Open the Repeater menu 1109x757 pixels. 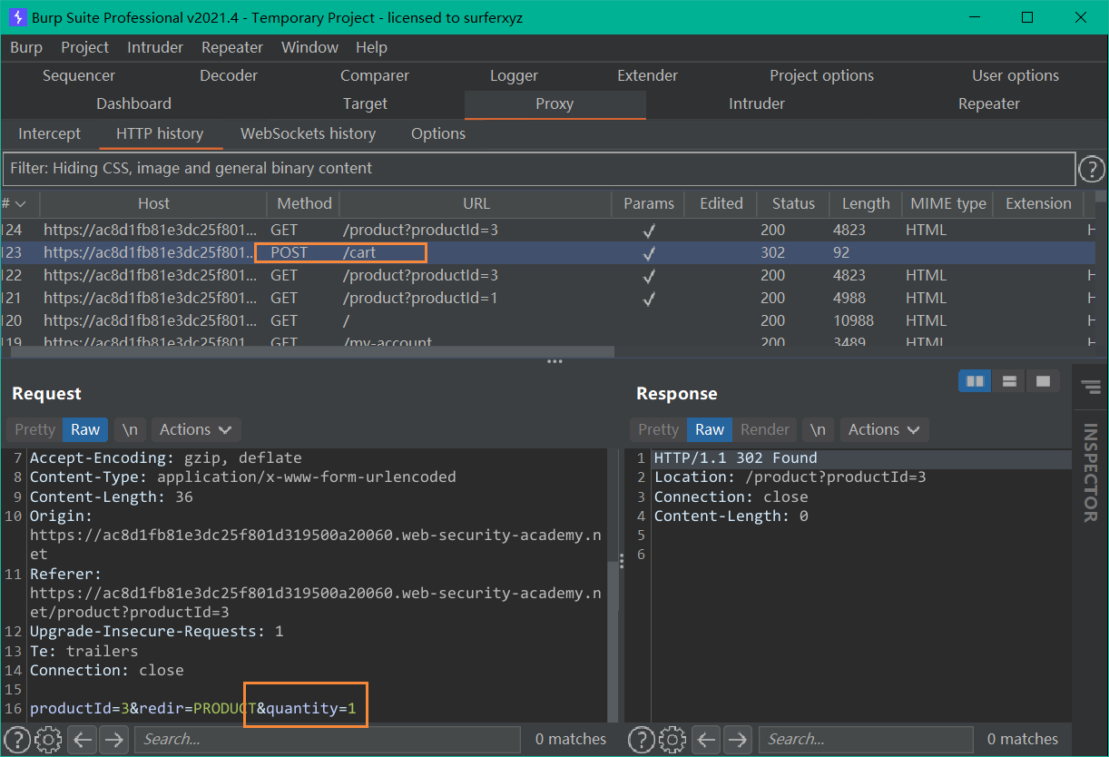click(232, 47)
